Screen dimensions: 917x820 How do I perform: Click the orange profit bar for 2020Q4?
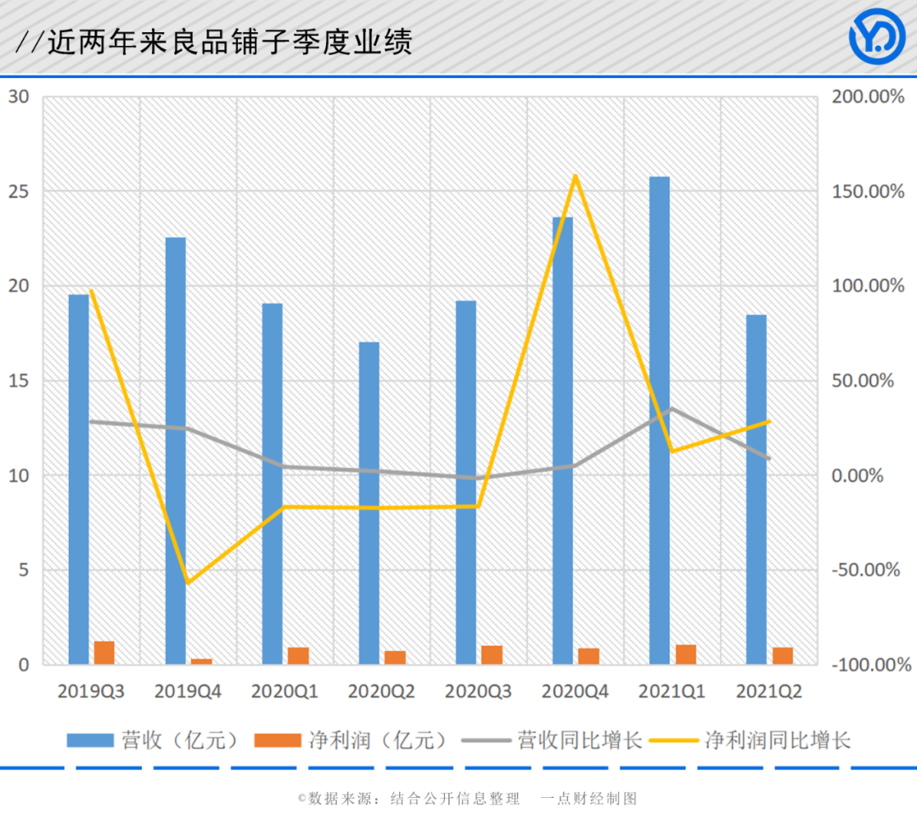coord(589,656)
